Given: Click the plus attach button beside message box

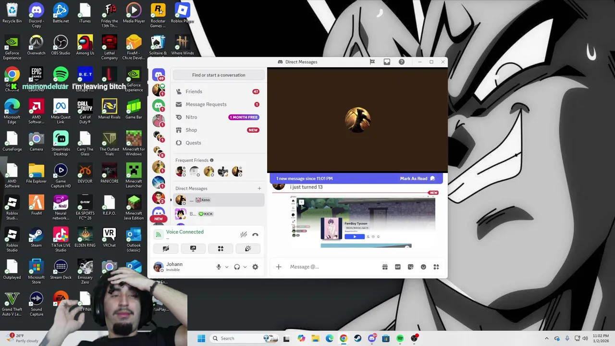Looking at the screenshot, I should pos(279,267).
